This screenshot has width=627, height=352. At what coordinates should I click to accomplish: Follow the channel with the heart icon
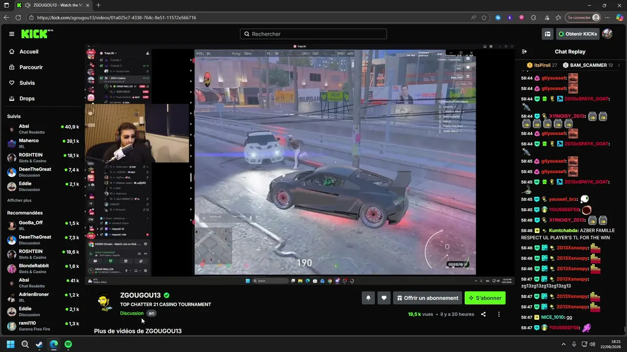(384, 298)
